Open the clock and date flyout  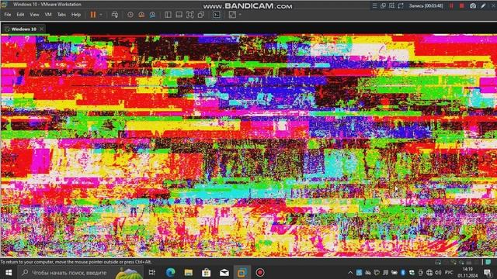(467, 272)
